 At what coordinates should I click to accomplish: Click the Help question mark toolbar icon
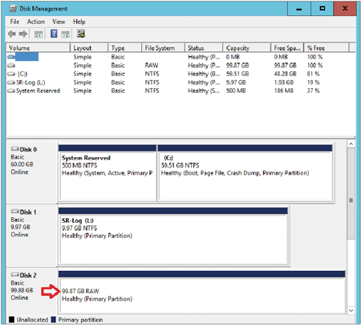coord(54,34)
